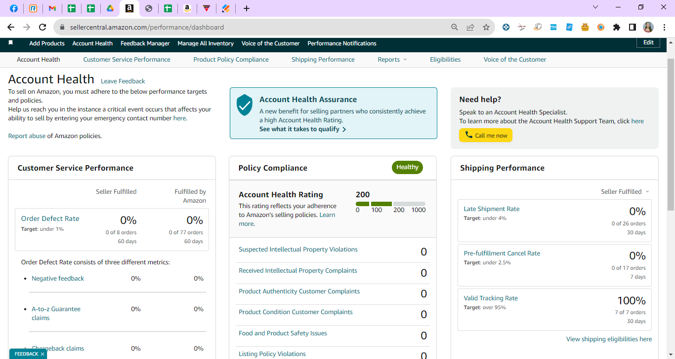Image resolution: width=675 pixels, height=359 pixels.
Task: View site information via the lock icon
Action: (x=62, y=28)
